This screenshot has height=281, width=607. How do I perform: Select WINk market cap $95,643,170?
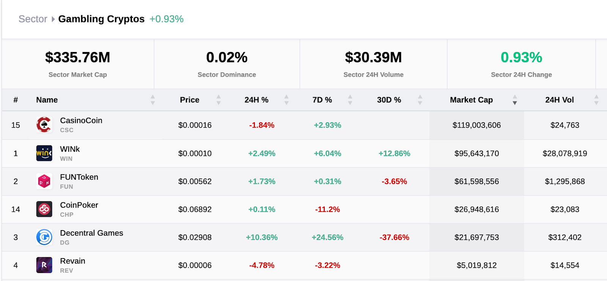click(x=476, y=153)
